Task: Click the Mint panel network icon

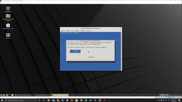Action: [166, 95]
